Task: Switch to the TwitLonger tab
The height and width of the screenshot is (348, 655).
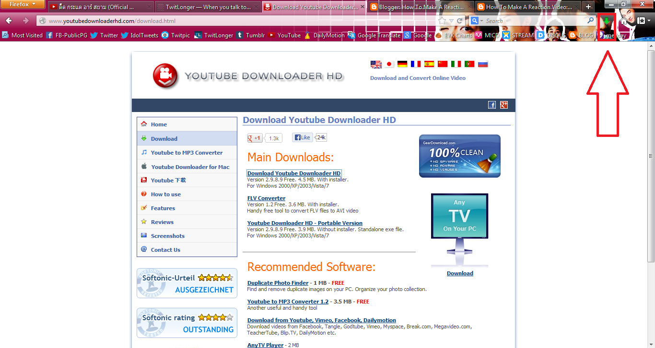Action: click(x=208, y=7)
